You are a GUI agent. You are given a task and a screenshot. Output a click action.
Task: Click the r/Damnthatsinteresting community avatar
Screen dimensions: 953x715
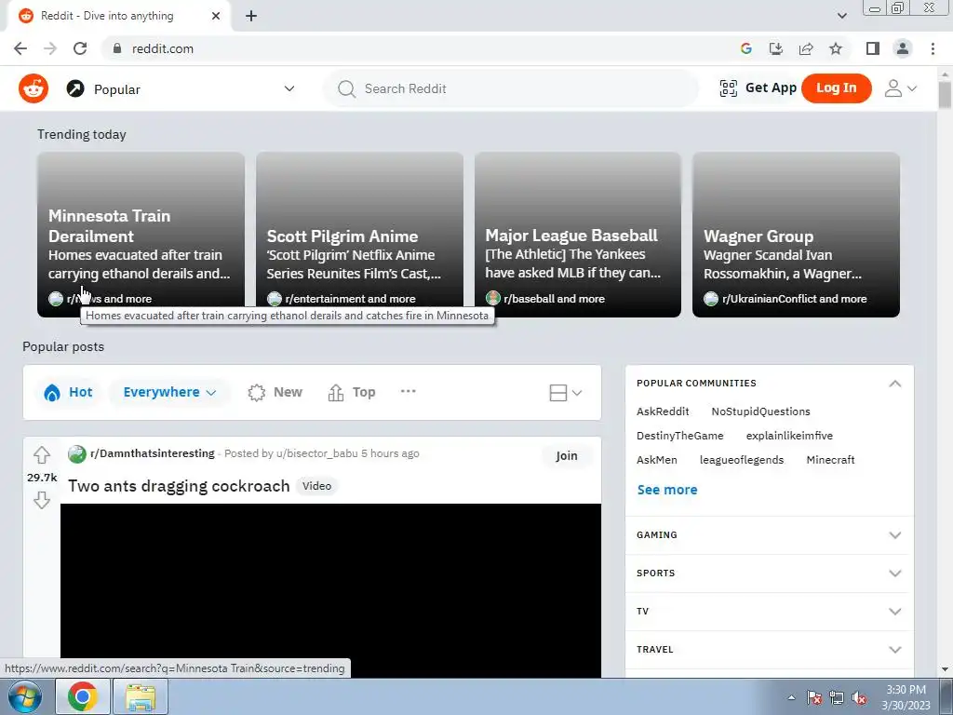coord(76,453)
